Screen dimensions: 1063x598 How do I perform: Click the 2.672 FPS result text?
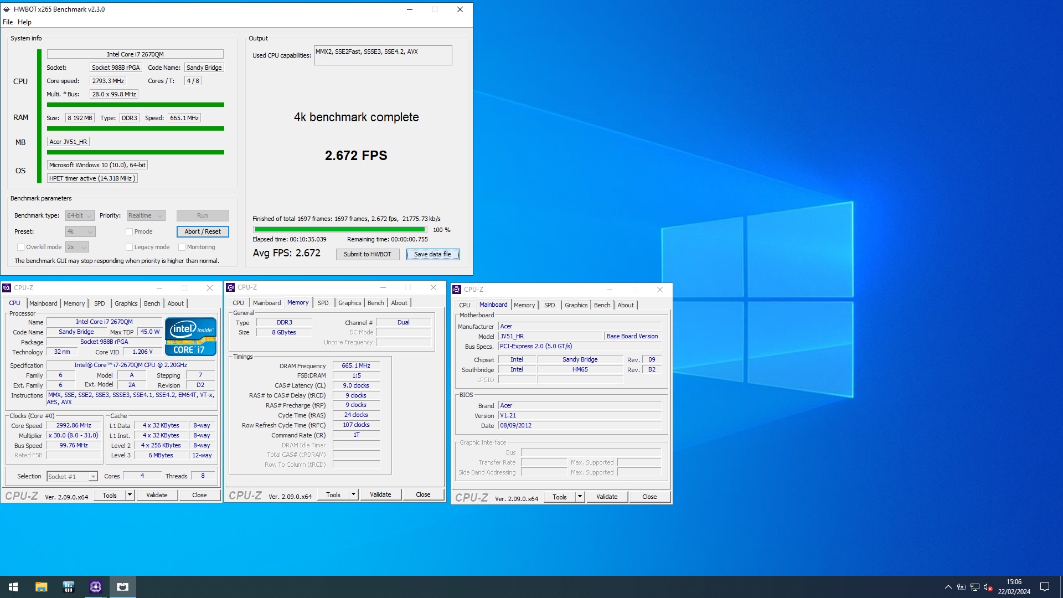click(x=356, y=156)
